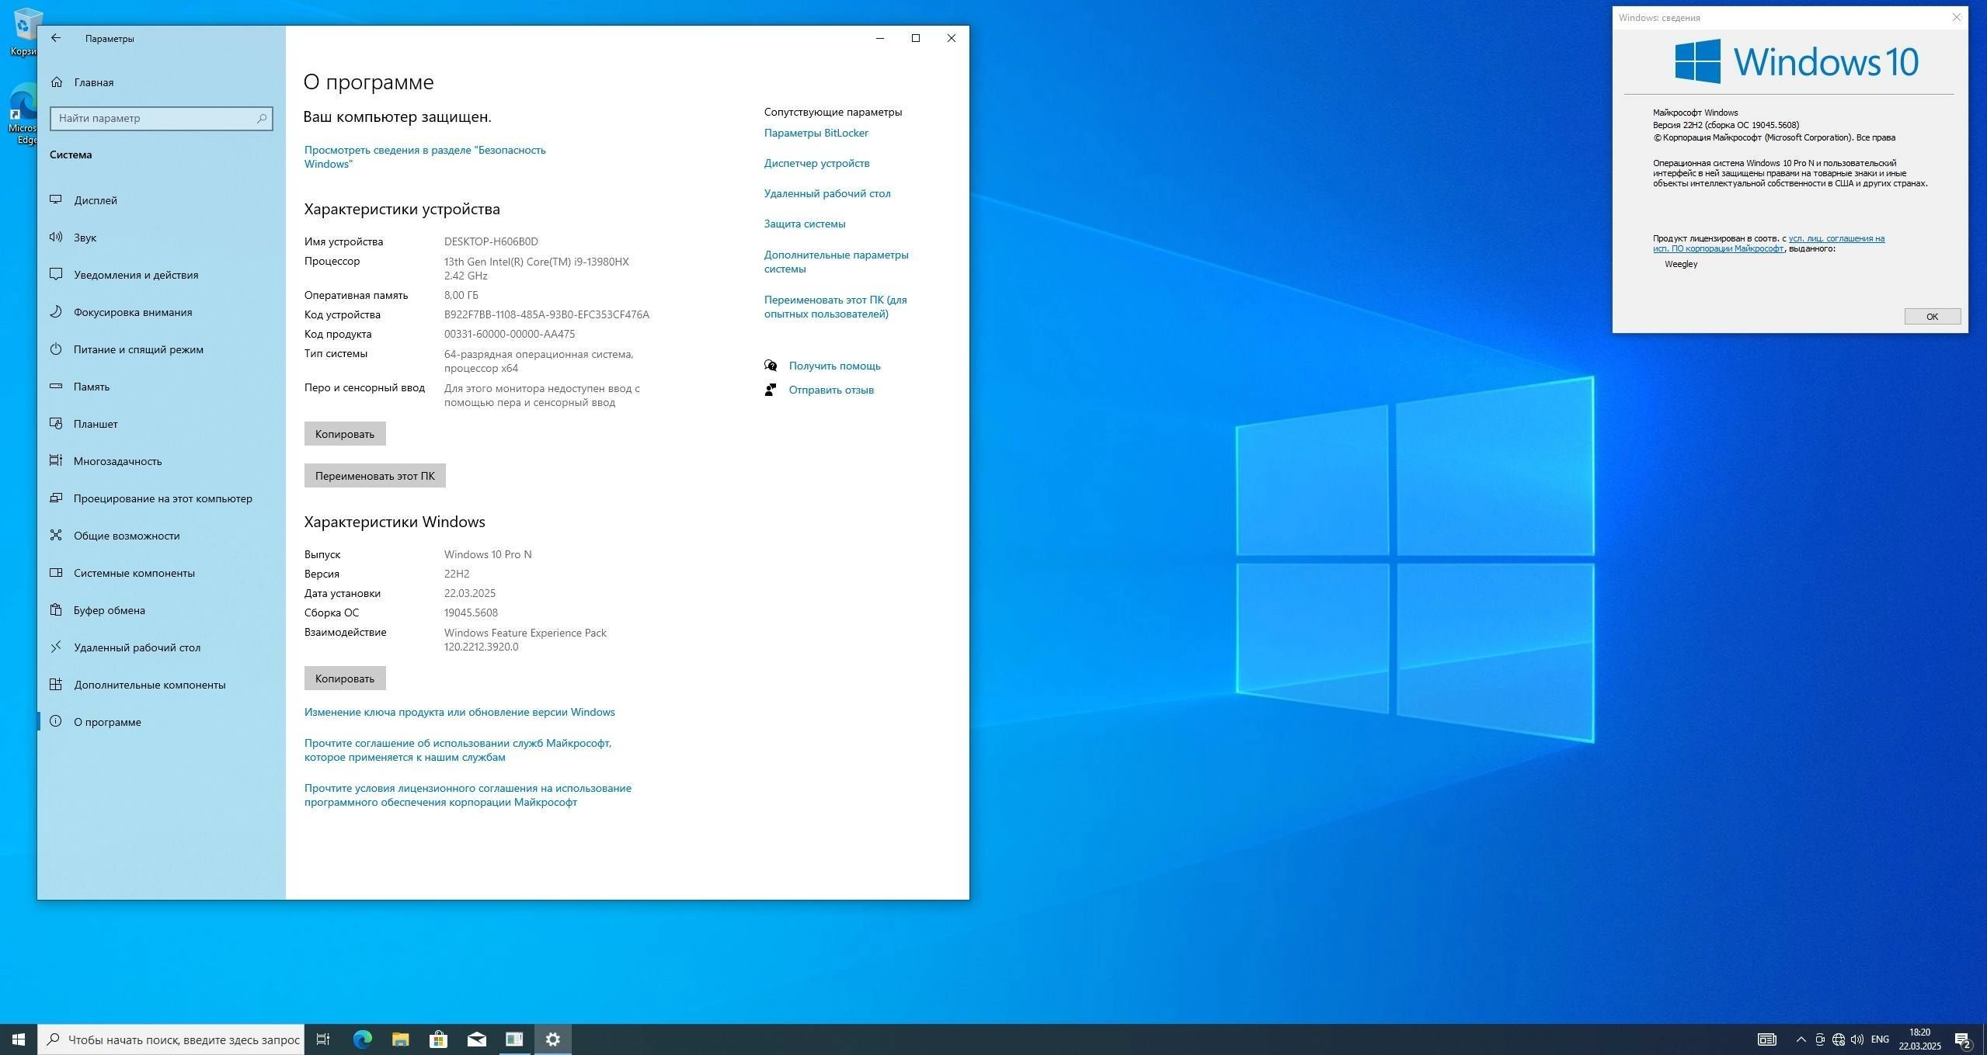This screenshot has width=1987, height=1055.
Task: Open Удаленный рабочий стол related settings link
Action: pos(827,193)
